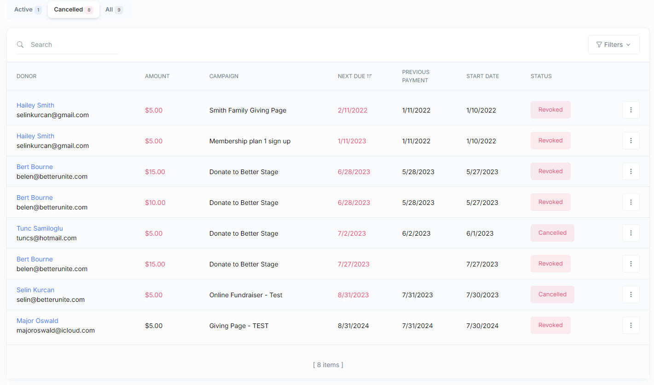Open actions menu for 7/27/2023 start date row
The image size is (654, 385).
(x=631, y=264)
